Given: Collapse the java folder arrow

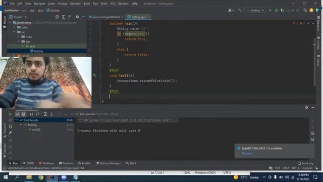Looking at the screenshot, I should click(22, 46).
